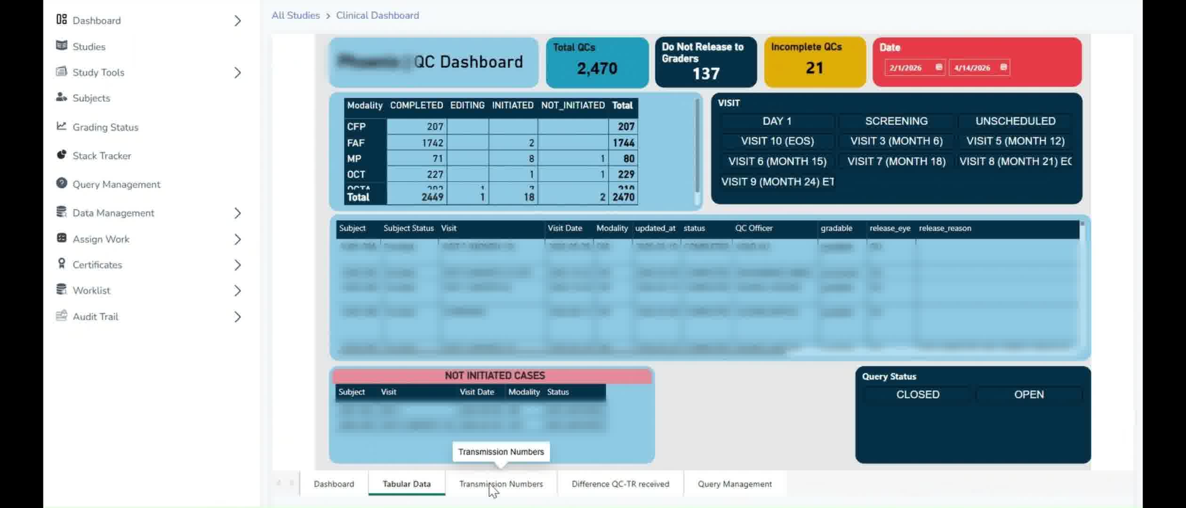The image size is (1186, 508).
Task: Toggle the VISIT 10 (EOS) filter
Action: point(777,141)
